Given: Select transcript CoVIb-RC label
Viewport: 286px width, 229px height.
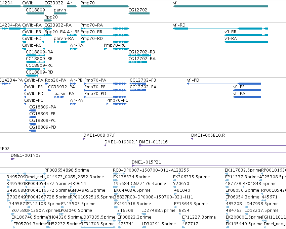Looking at the screenshot, I should tap(32, 45).
